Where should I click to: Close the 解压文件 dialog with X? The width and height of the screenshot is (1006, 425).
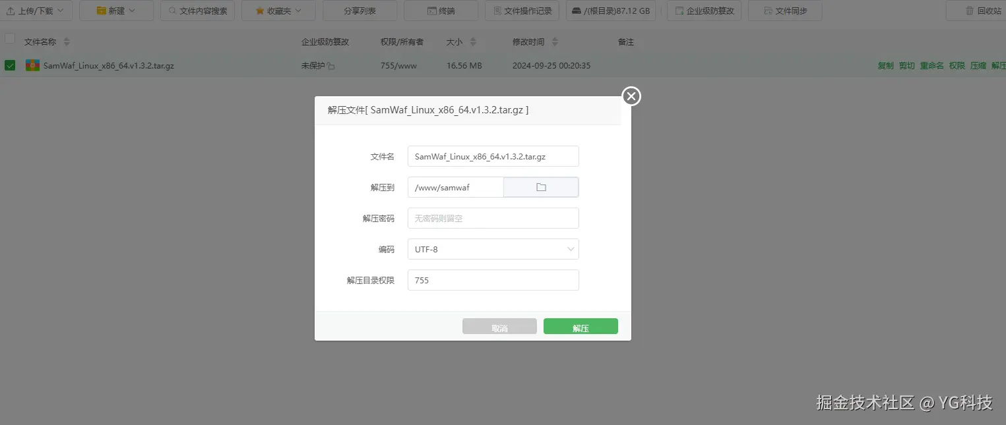[x=631, y=96]
